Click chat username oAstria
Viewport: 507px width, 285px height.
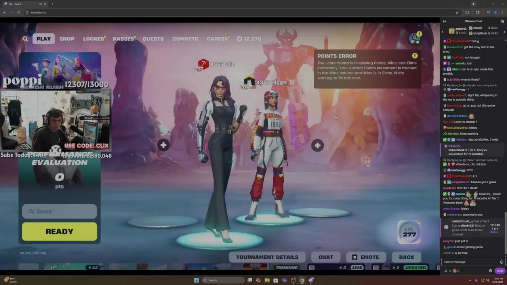pyautogui.click(x=460, y=194)
